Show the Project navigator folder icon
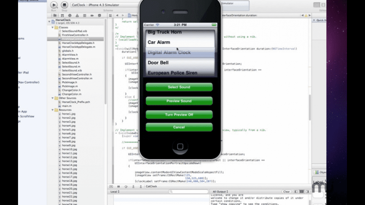Viewport: 365px width, 205px height. point(55,15)
